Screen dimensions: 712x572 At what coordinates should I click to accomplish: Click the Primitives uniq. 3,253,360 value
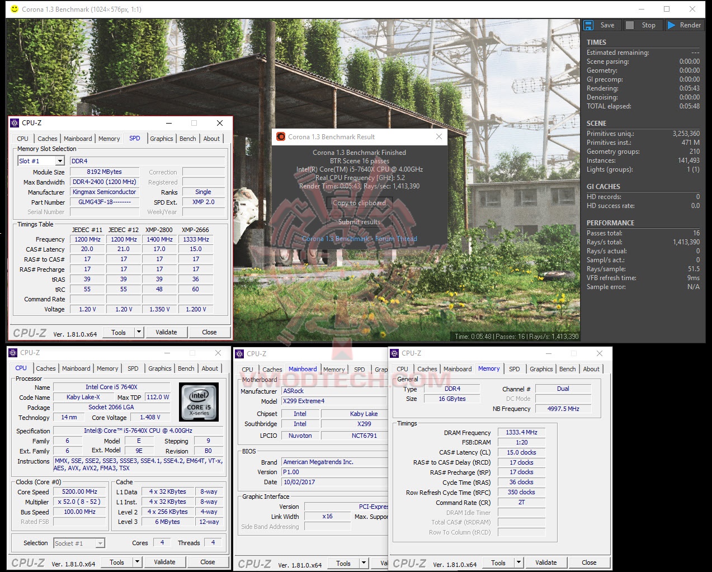click(686, 134)
